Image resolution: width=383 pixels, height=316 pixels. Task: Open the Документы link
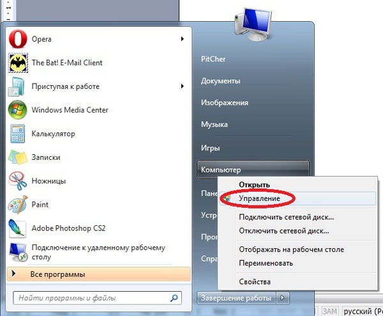(221, 81)
